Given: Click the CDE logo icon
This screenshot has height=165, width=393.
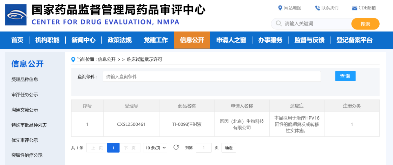Looking at the screenshot, I should tap(16, 15).
